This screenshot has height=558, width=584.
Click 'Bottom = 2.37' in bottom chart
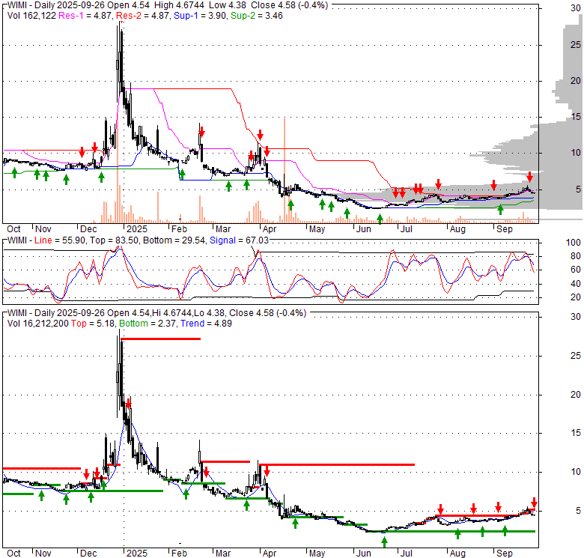point(147,324)
